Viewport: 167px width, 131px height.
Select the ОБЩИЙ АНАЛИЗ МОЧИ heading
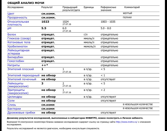tap(26, 3)
